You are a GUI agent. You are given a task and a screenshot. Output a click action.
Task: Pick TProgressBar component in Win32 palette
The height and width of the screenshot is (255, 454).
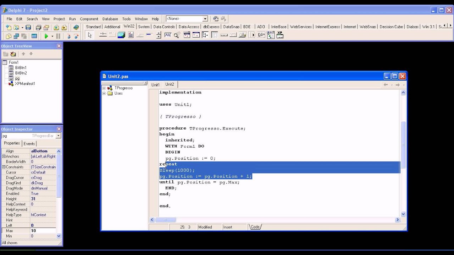(149, 35)
